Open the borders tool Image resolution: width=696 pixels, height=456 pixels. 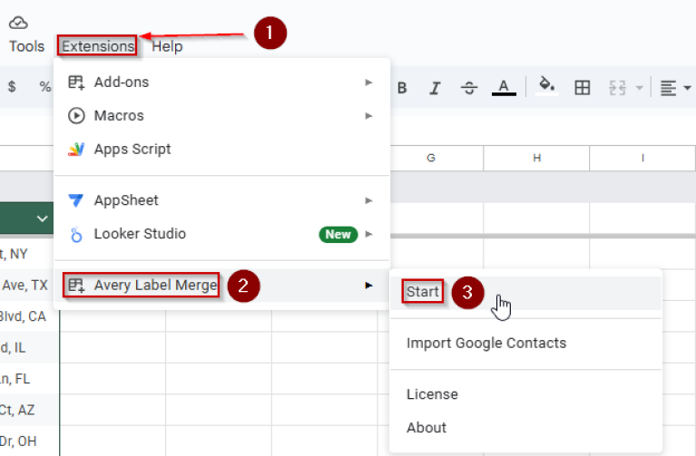coord(583,88)
